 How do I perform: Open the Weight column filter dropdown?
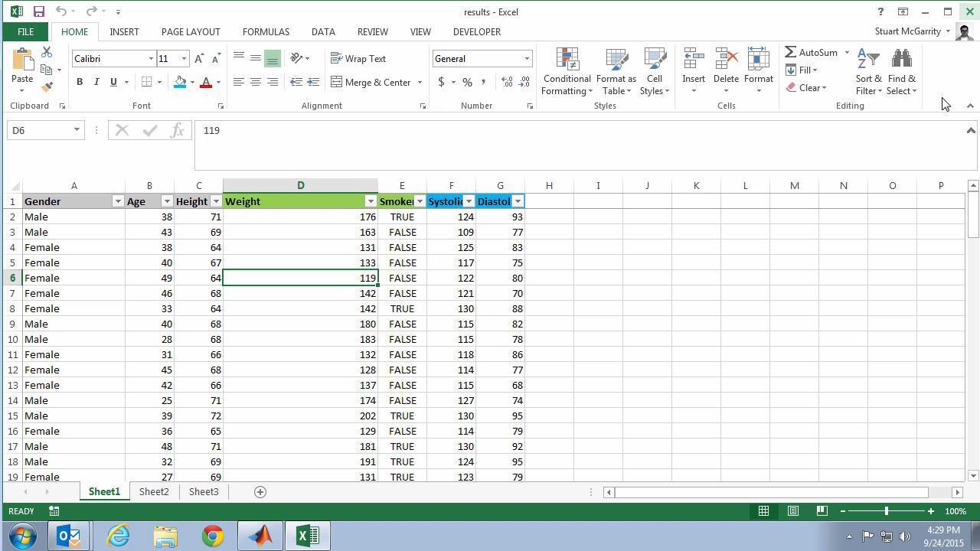[x=371, y=201]
